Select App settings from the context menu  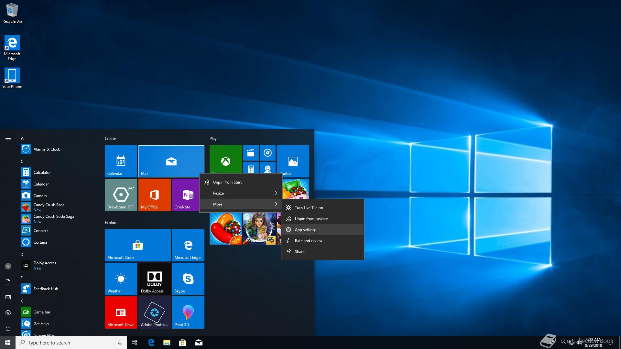coord(306,230)
